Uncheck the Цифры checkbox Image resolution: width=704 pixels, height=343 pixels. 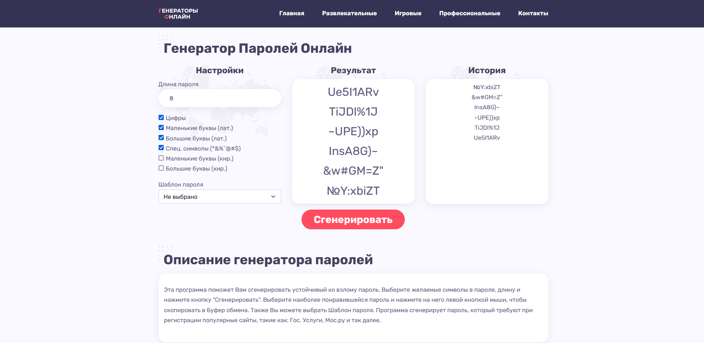point(161,117)
